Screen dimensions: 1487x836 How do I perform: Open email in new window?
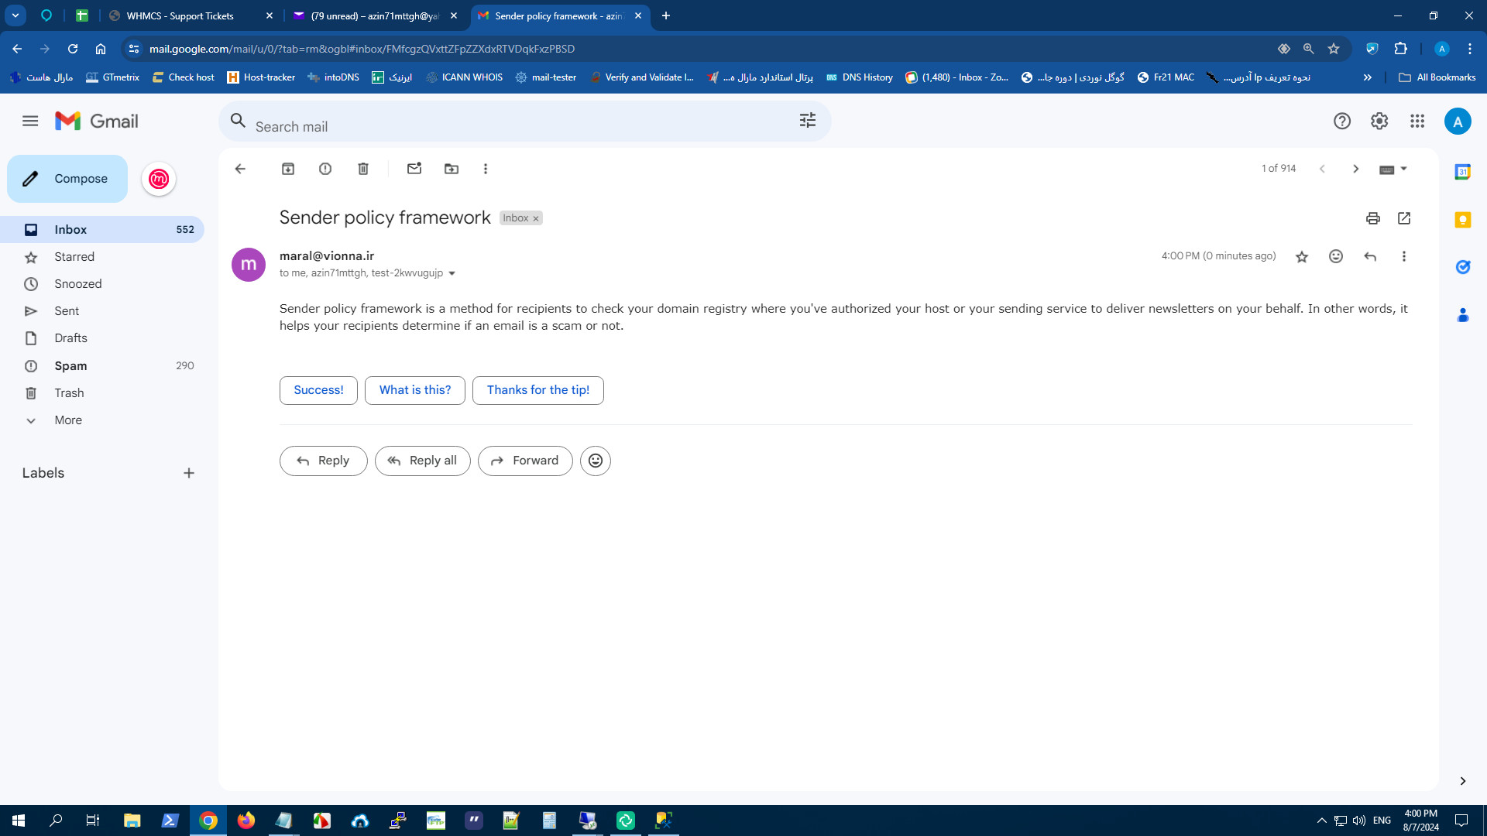pos(1404,218)
